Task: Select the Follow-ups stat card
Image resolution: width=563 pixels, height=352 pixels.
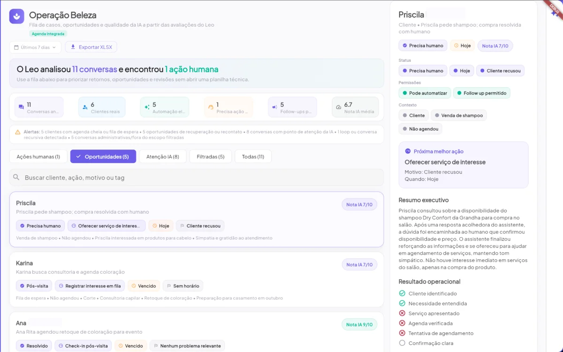Action: (292, 107)
